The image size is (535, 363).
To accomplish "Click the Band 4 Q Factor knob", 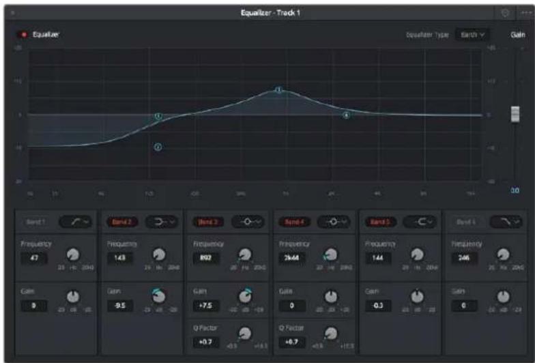I will coord(330,333).
